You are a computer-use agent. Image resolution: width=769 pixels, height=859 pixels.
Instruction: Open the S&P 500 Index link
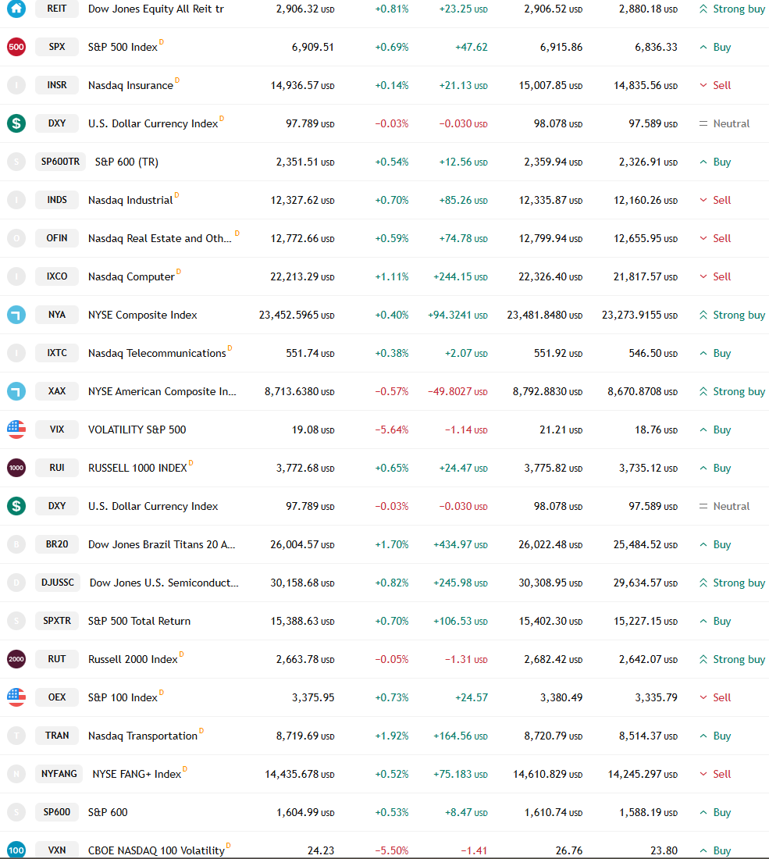[x=123, y=47]
